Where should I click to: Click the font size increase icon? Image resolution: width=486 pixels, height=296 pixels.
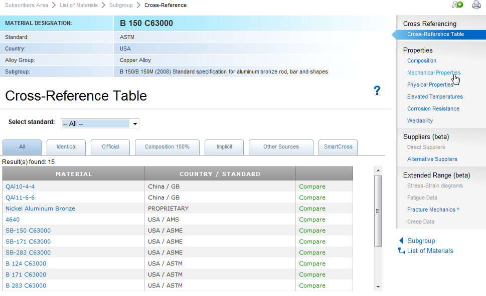[457, 4]
